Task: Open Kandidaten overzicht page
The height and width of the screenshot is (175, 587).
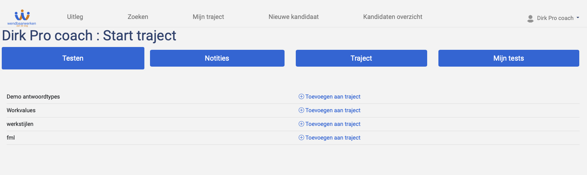Action: coord(393,17)
